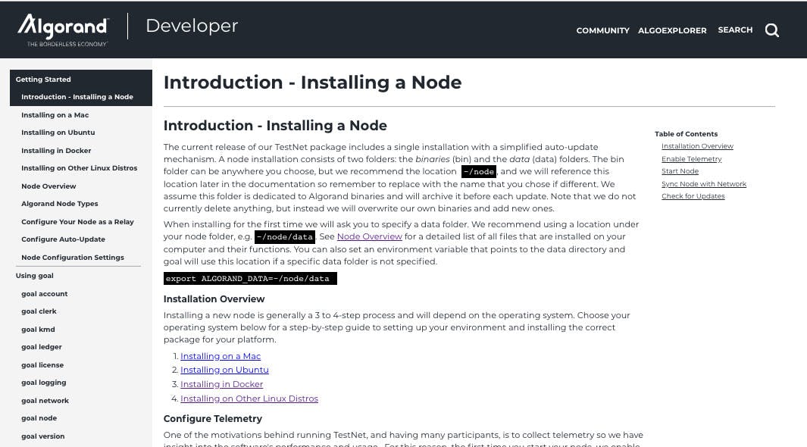Image resolution: width=807 pixels, height=447 pixels.
Task: Open 'goal license' sidebar item
Action: (x=42, y=364)
